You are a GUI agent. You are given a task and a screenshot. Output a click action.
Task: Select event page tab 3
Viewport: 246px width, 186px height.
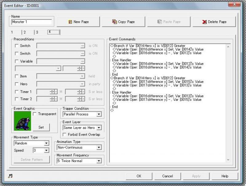(37, 32)
